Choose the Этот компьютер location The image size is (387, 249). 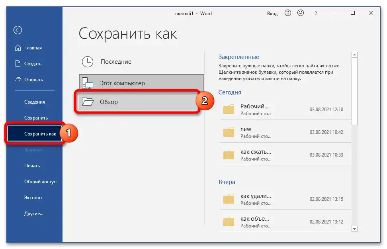pos(141,83)
